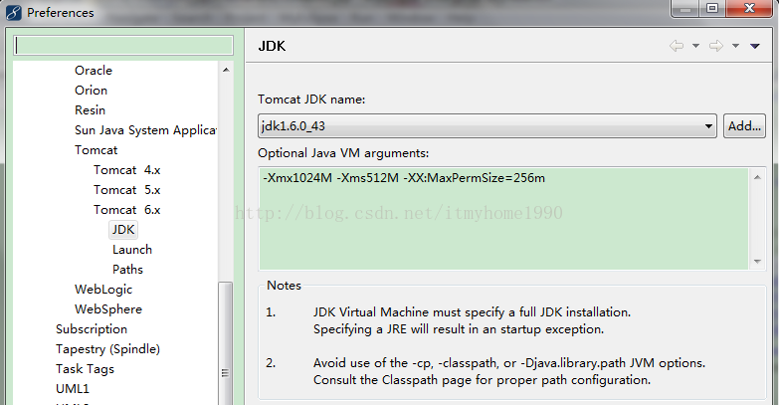This screenshot has height=405, width=779.
Task: Click the forward navigation arrow icon
Action: 716,46
